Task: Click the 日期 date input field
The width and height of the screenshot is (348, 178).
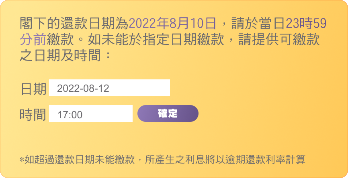Action: pos(109,88)
